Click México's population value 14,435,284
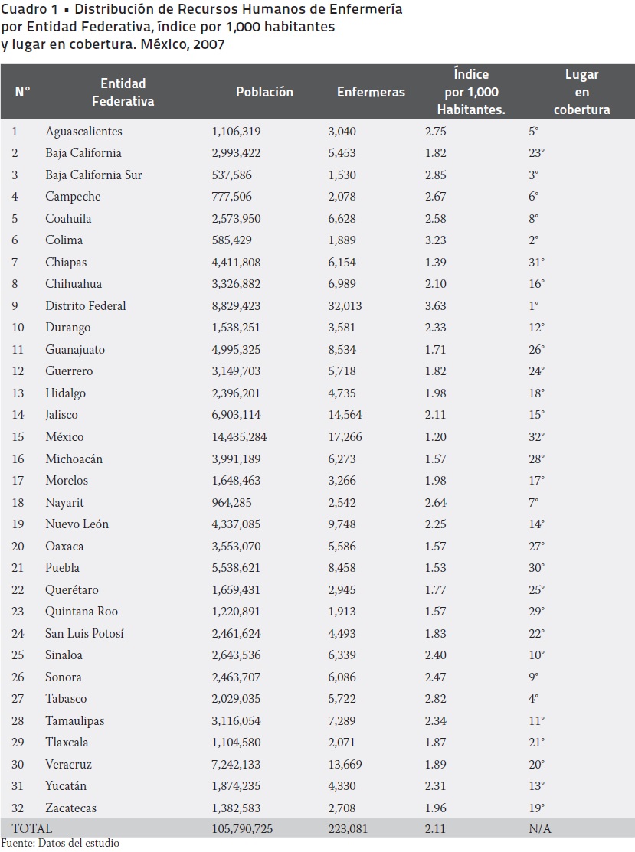 pos(244,437)
